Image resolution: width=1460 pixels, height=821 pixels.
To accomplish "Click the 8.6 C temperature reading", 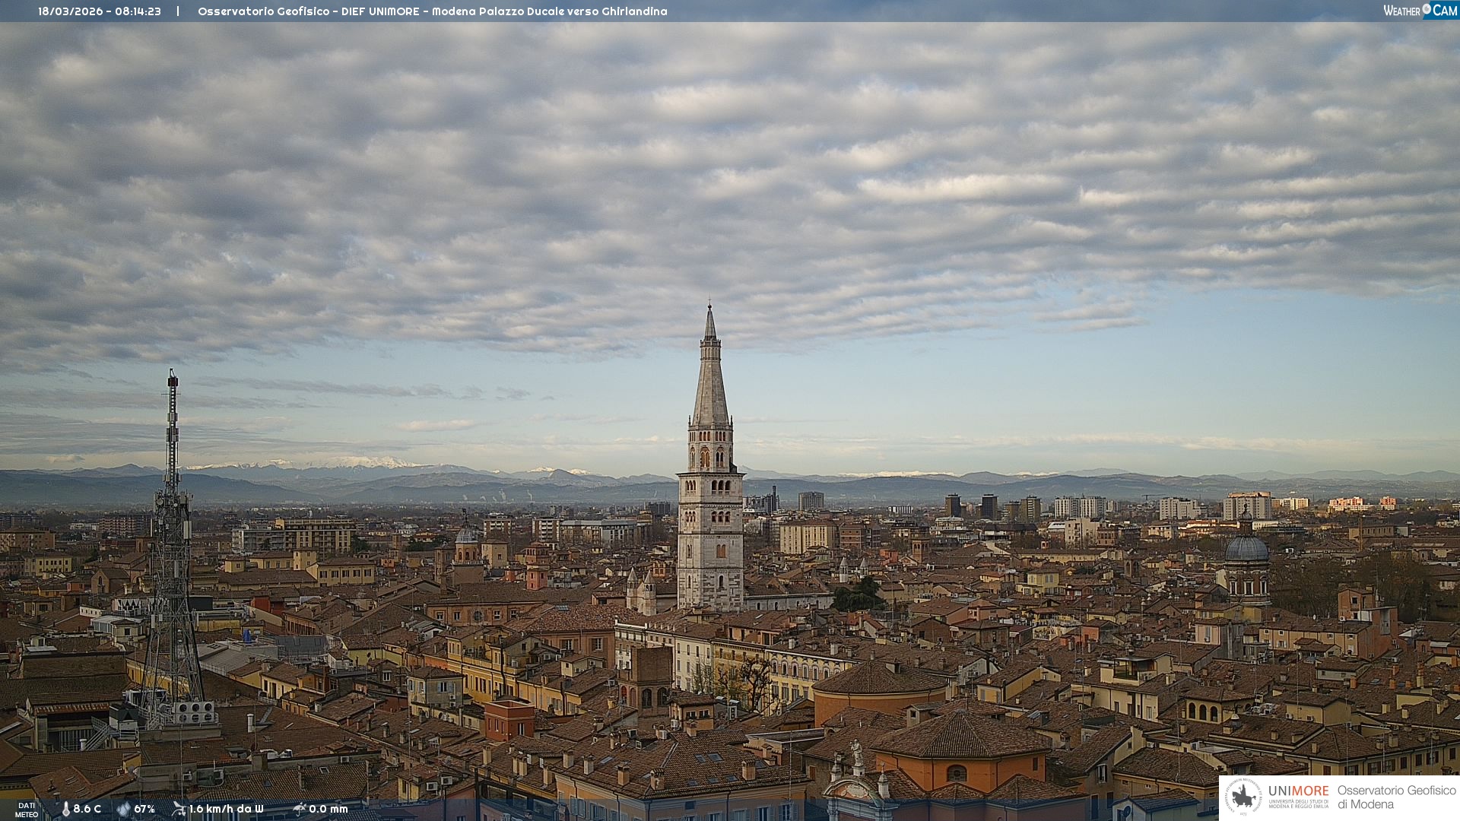I will tap(87, 809).
